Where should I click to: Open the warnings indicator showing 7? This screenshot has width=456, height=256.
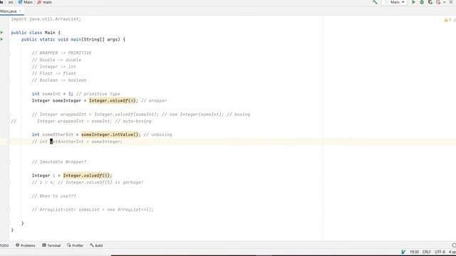coord(447,20)
